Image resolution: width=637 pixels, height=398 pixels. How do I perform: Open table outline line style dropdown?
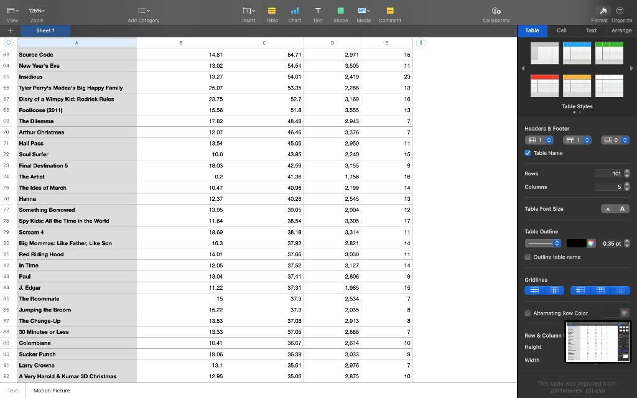pos(542,243)
